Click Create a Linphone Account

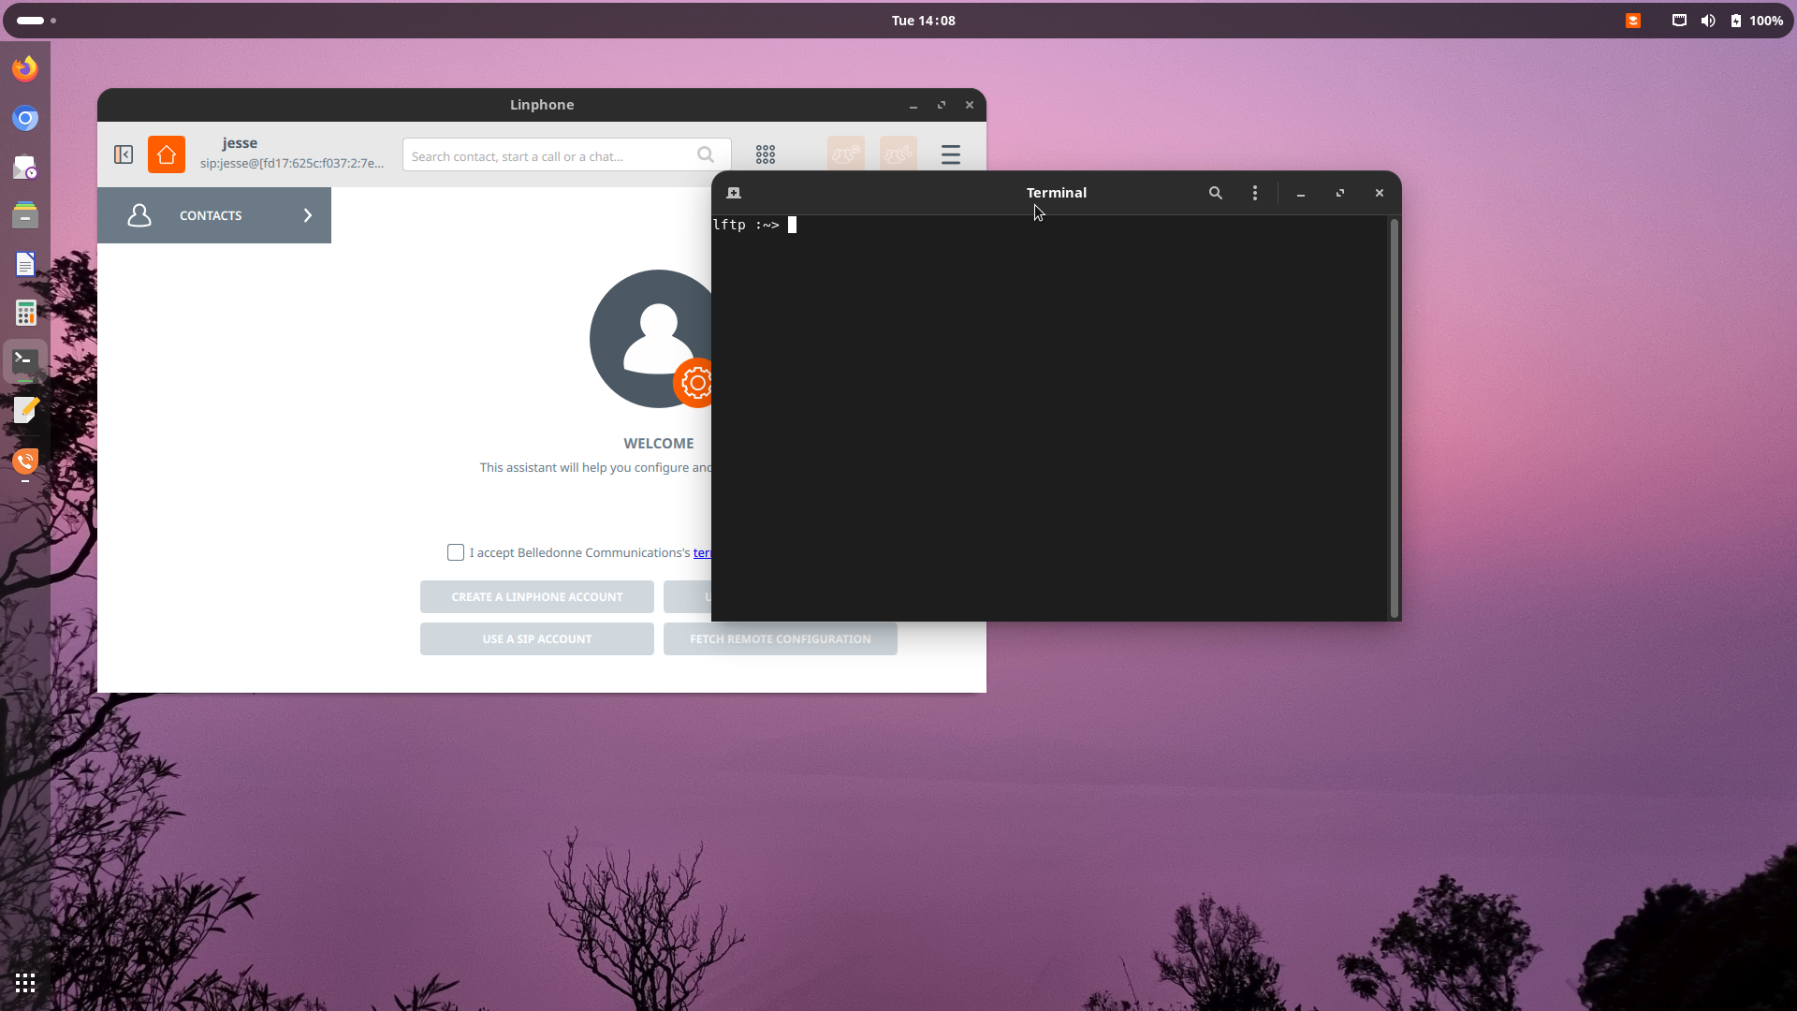(x=537, y=596)
